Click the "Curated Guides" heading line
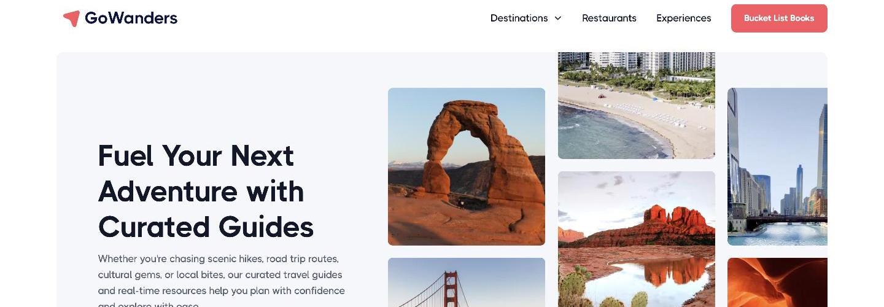 pos(206,227)
